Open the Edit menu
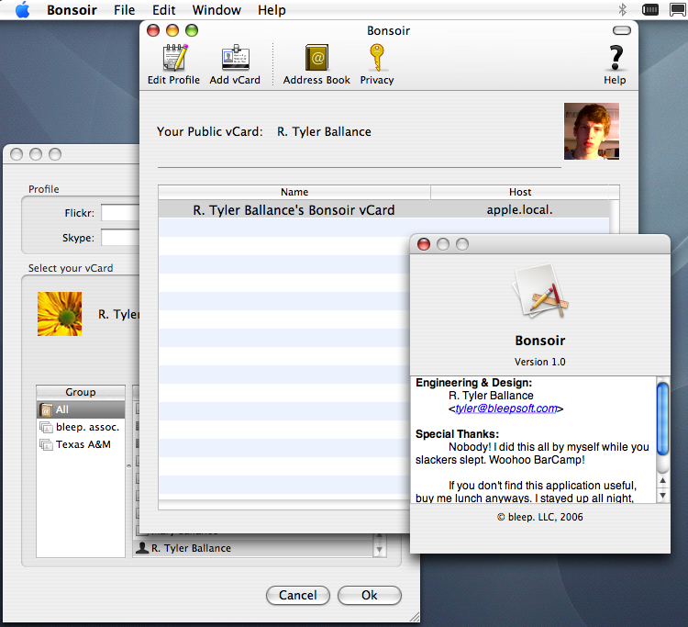 [163, 10]
